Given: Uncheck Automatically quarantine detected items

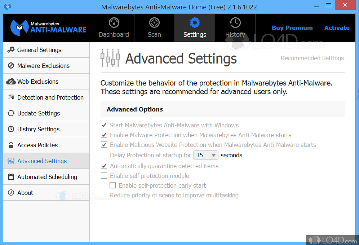Looking at the screenshot, I should click(x=104, y=166).
